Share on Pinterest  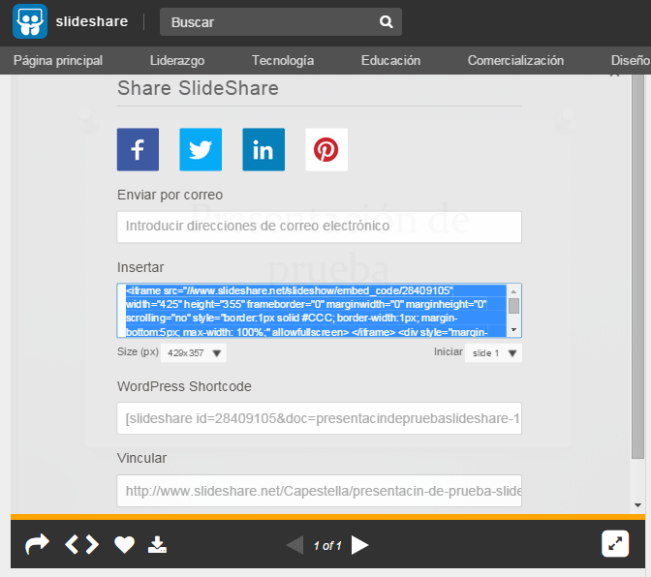[x=326, y=149]
